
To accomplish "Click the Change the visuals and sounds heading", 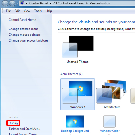I will tap(96, 22).
